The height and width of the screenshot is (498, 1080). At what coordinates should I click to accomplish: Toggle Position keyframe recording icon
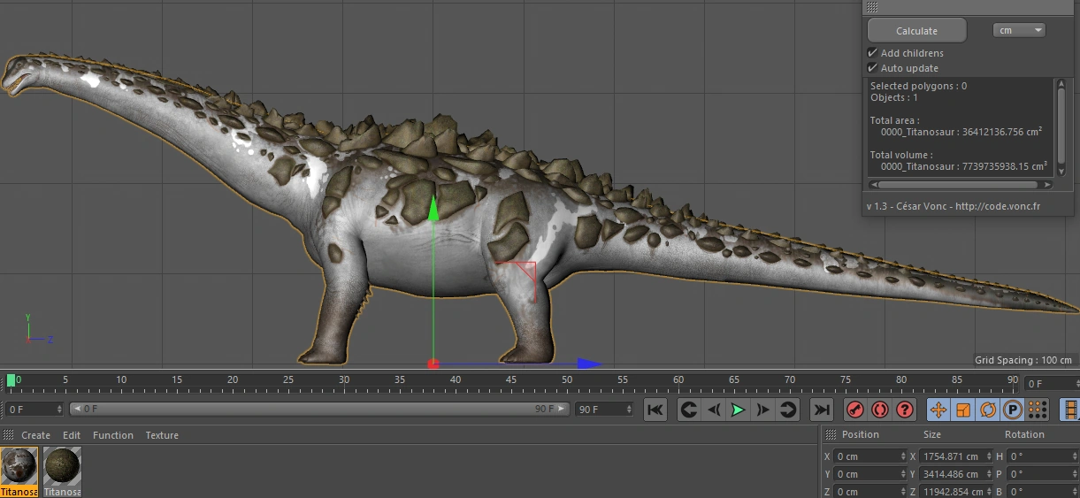click(938, 410)
